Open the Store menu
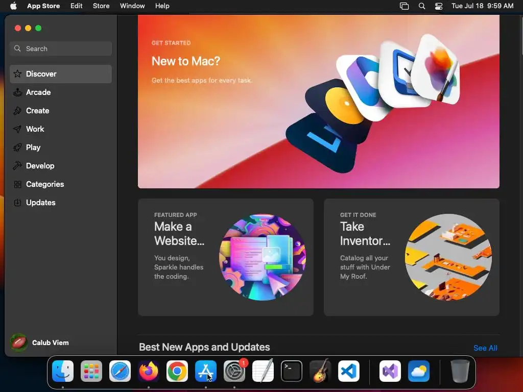This screenshot has width=523, height=392. pyautogui.click(x=101, y=6)
